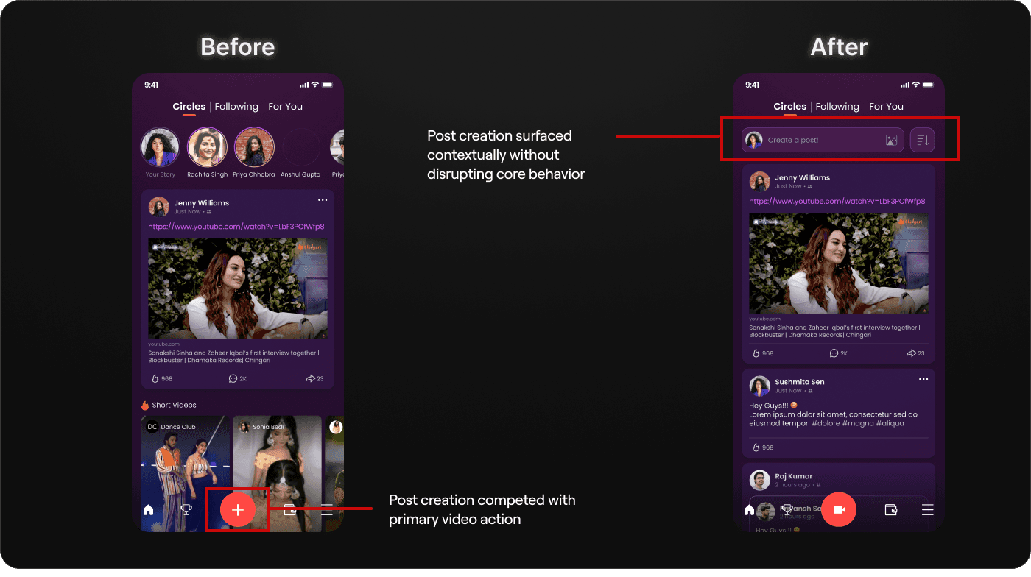Open the YouTube link in After mockup post
The image size is (1031, 577).
[x=837, y=201]
